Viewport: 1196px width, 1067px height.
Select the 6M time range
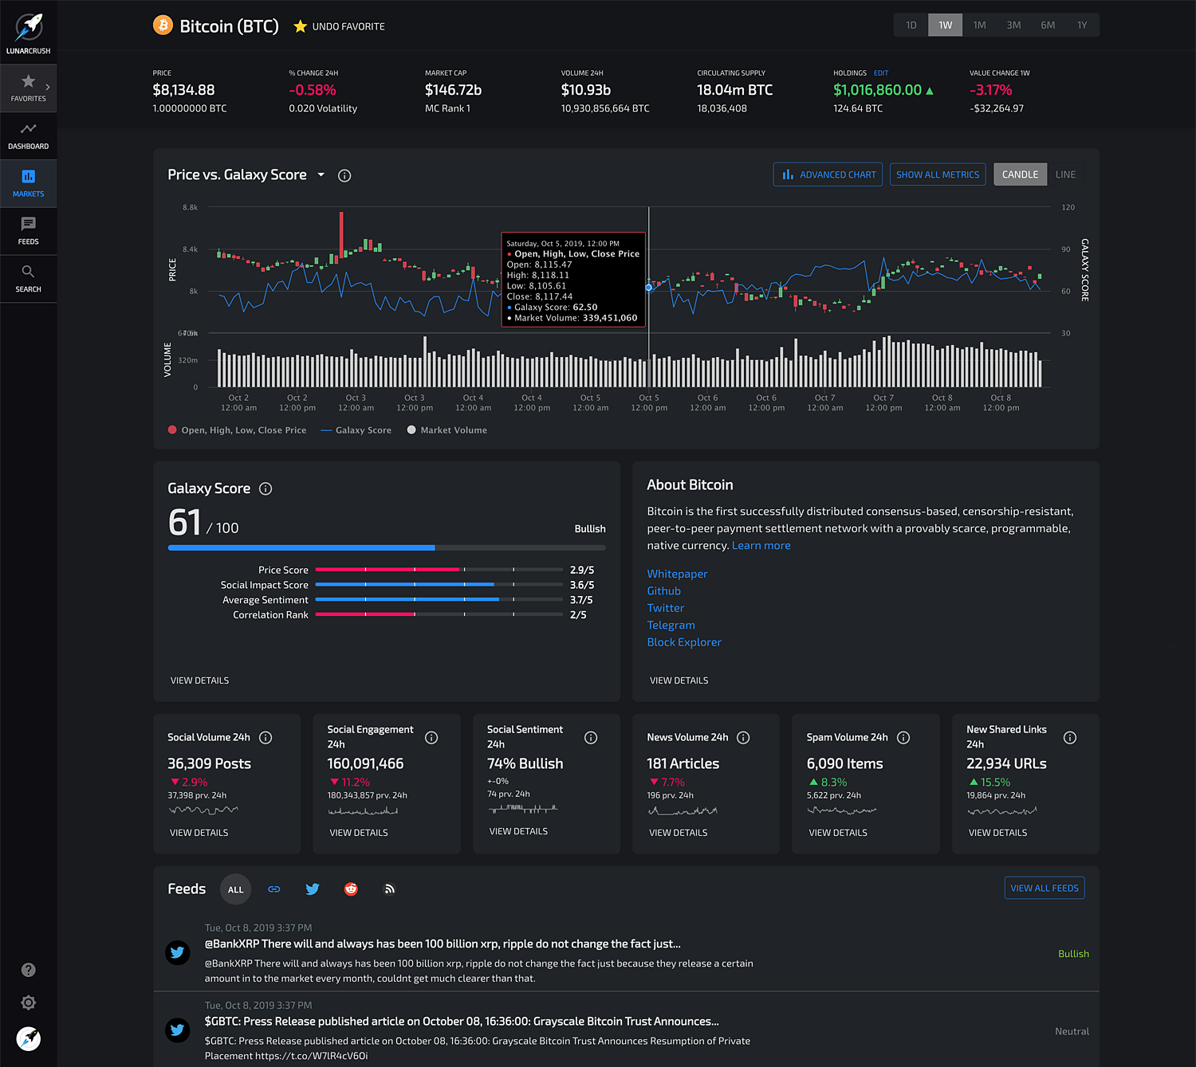coord(1048,25)
